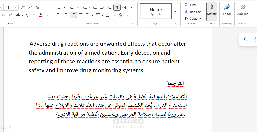Click the Arabic heading الترجمة
The height and width of the screenshot is (132, 257).
(x=175, y=83)
